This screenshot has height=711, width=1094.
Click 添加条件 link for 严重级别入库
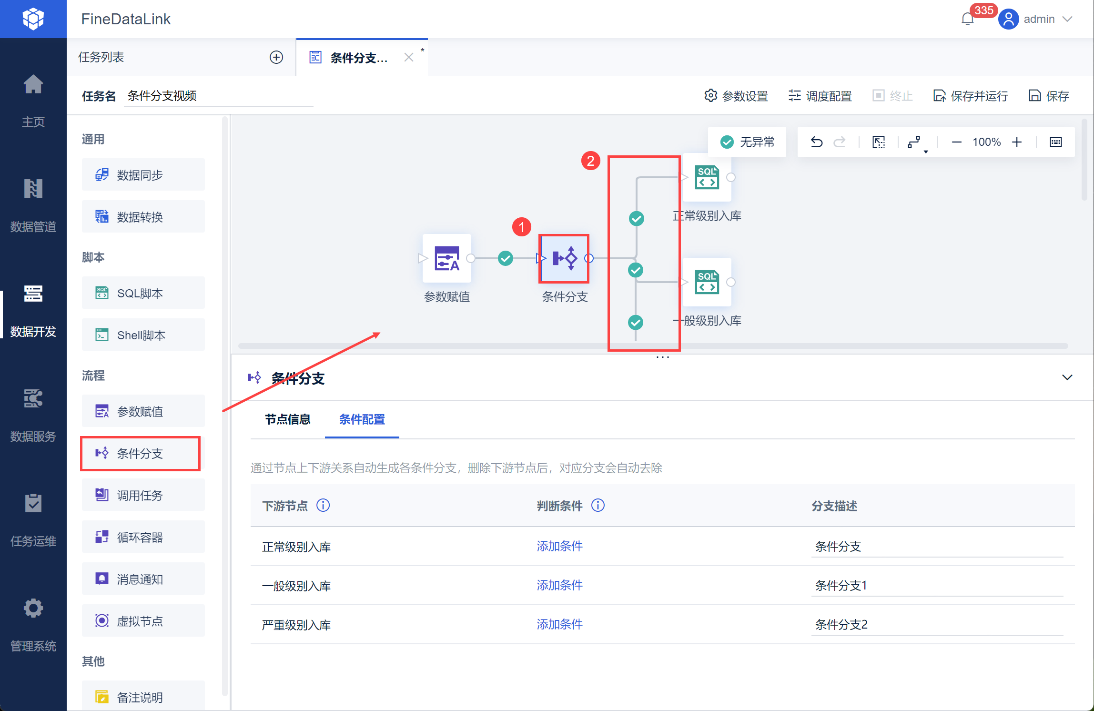point(559,624)
